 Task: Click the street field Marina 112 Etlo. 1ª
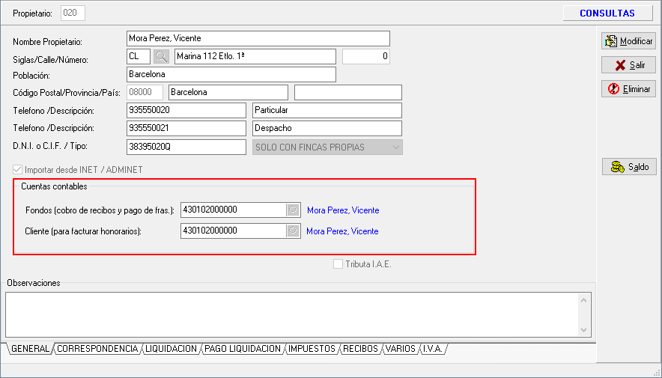[255, 56]
